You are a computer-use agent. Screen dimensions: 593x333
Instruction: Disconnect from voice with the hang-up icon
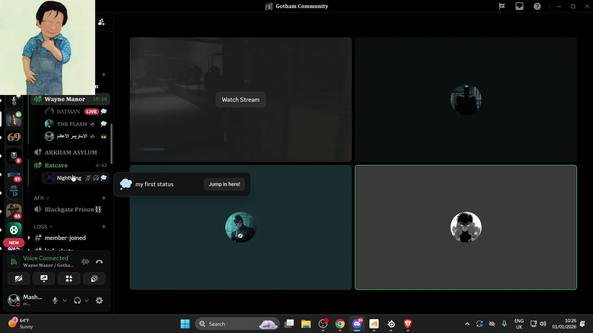tap(99, 262)
